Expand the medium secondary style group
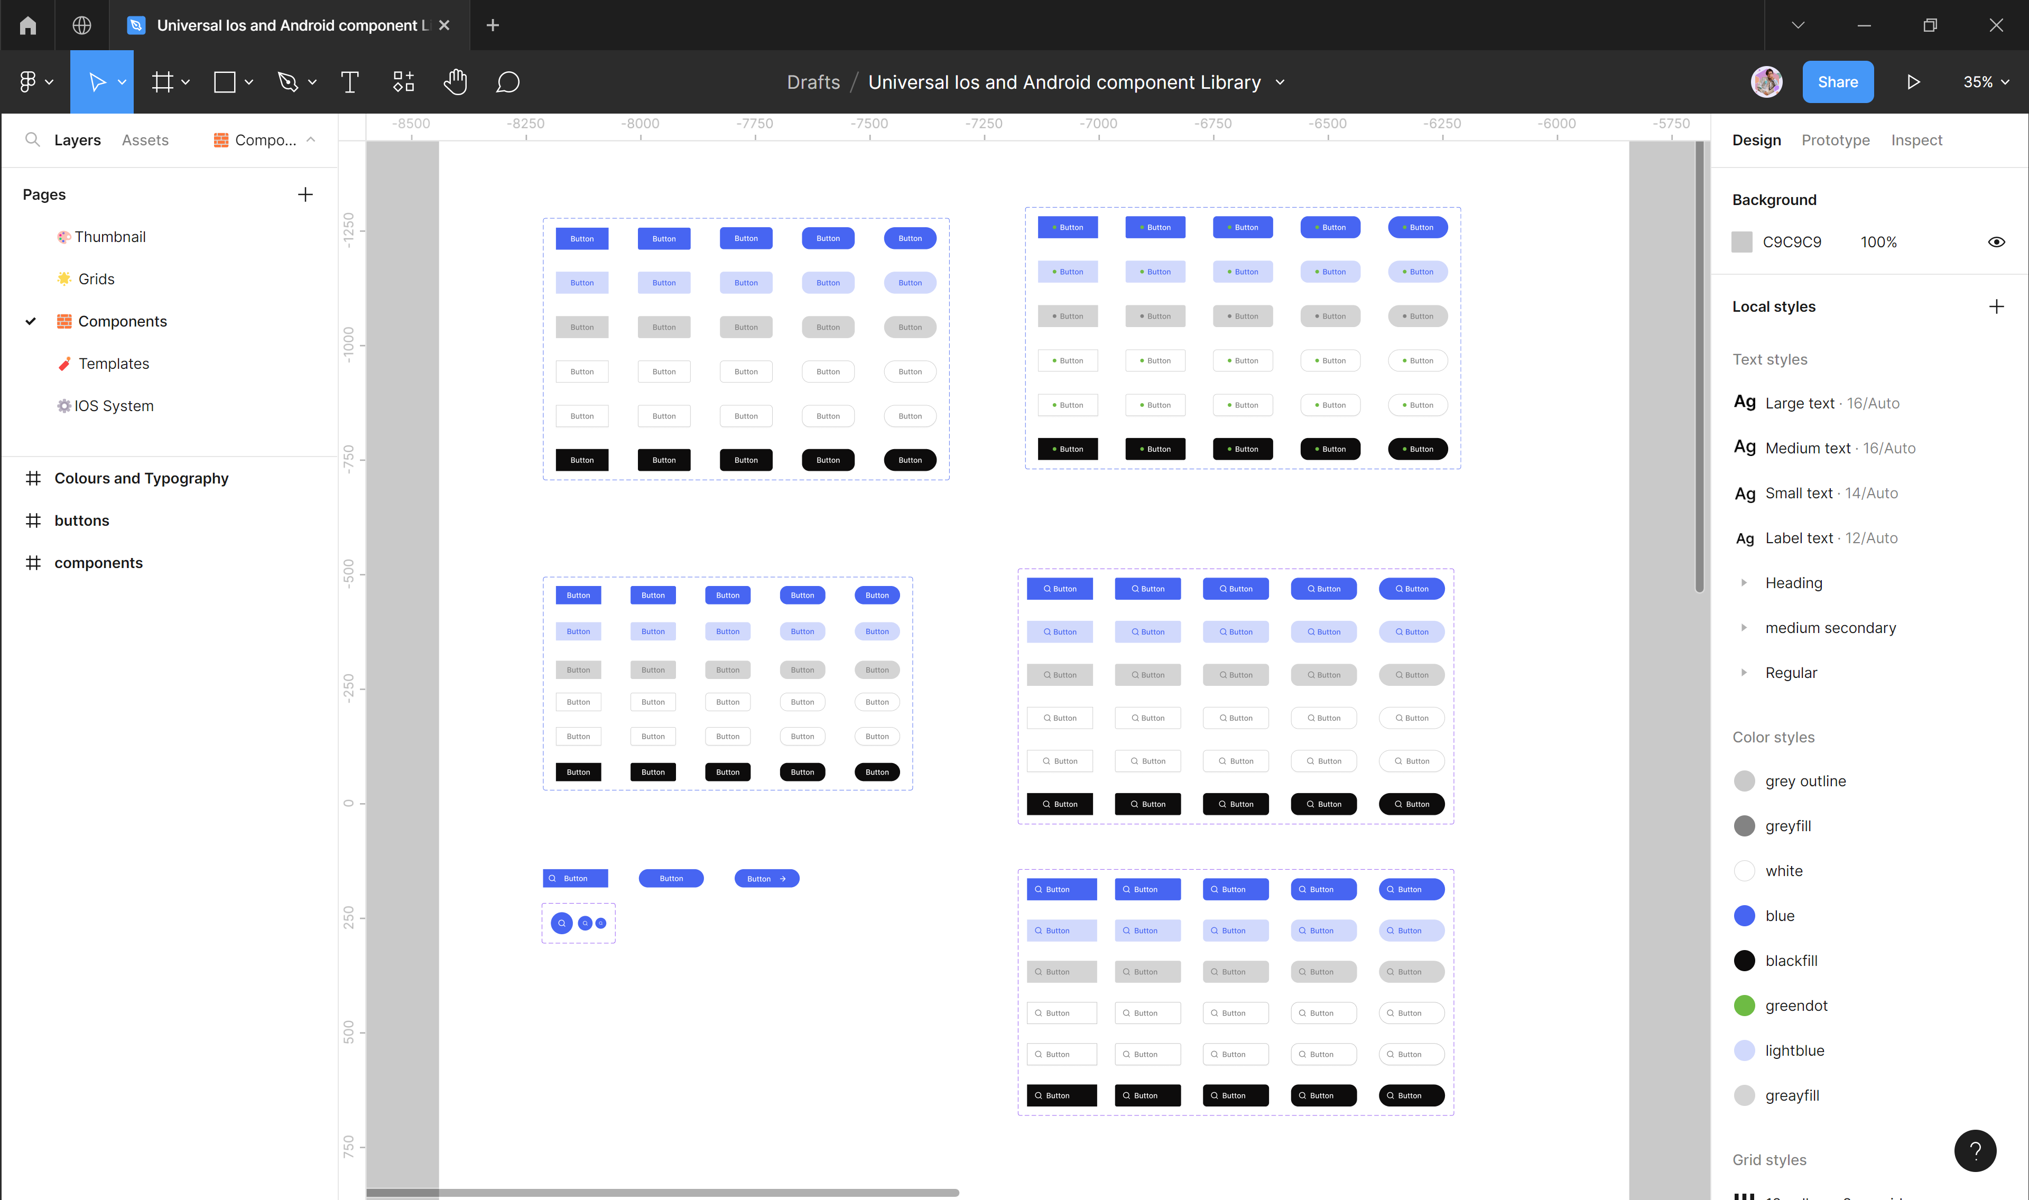2029x1200 pixels. coord(1744,628)
